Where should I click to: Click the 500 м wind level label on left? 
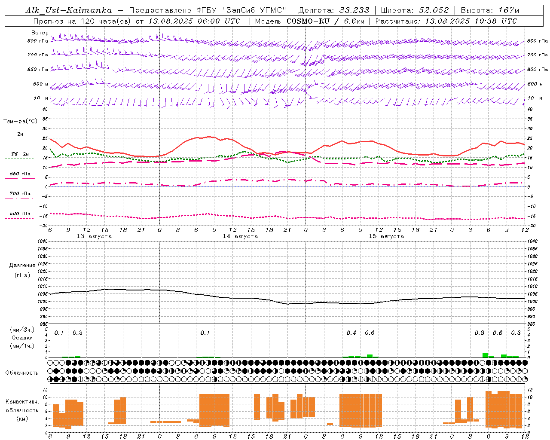click(41, 84)
